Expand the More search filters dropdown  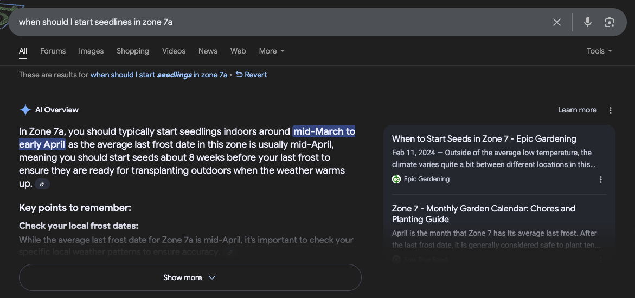pyautogui.click(x=271, y=51)
